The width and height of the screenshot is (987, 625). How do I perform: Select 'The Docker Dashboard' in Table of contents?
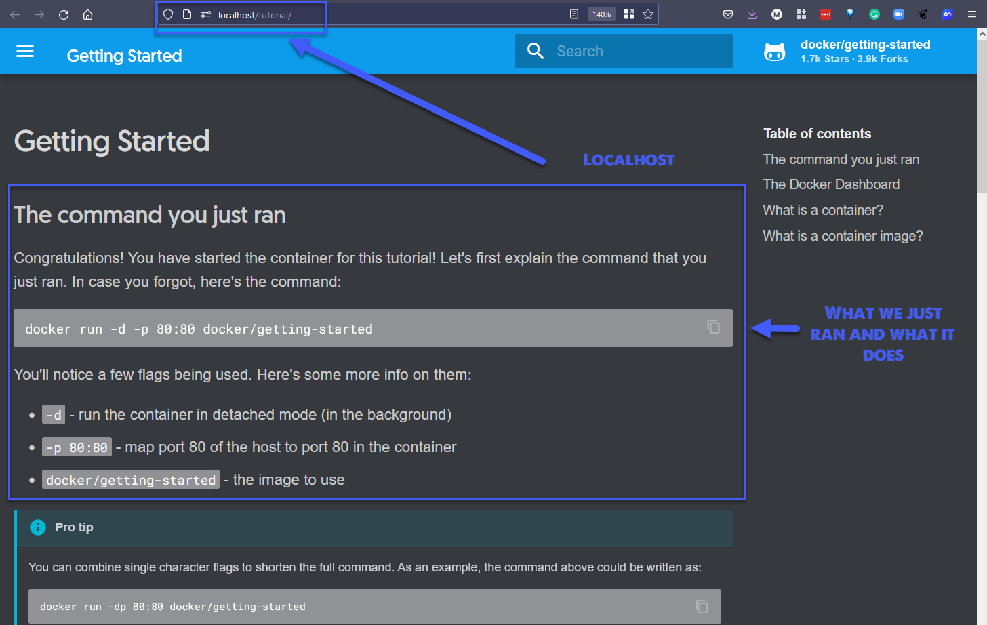pyautogui.click(x=831, y=184)
